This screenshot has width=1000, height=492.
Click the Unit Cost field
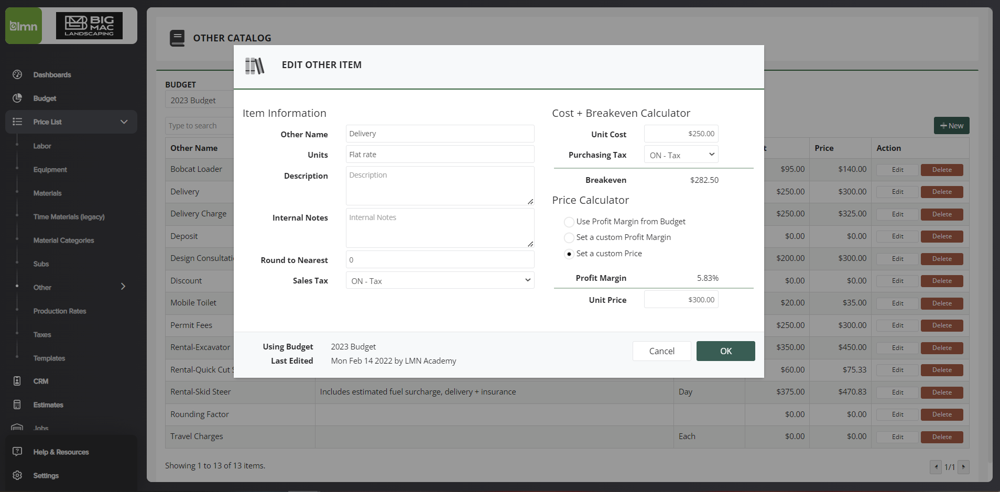(681, 134)
